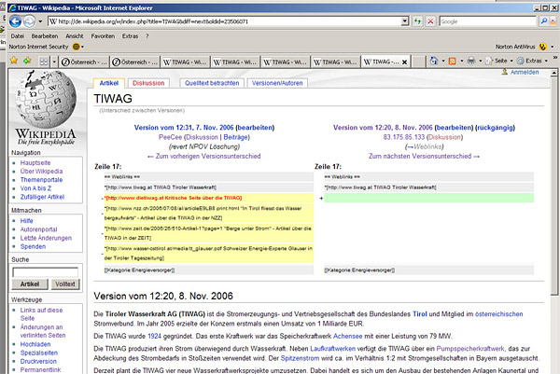Click the Artikel search button
Image resolution: width=560 pixels, height=374 pixels.
coord(30,284)
